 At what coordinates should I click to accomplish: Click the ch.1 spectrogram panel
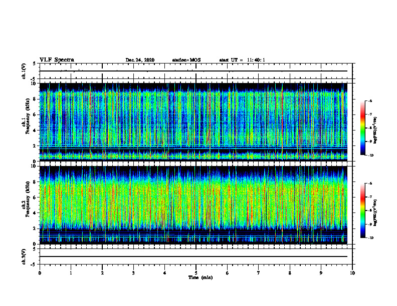pyautogui.click(x=193, y=122)
